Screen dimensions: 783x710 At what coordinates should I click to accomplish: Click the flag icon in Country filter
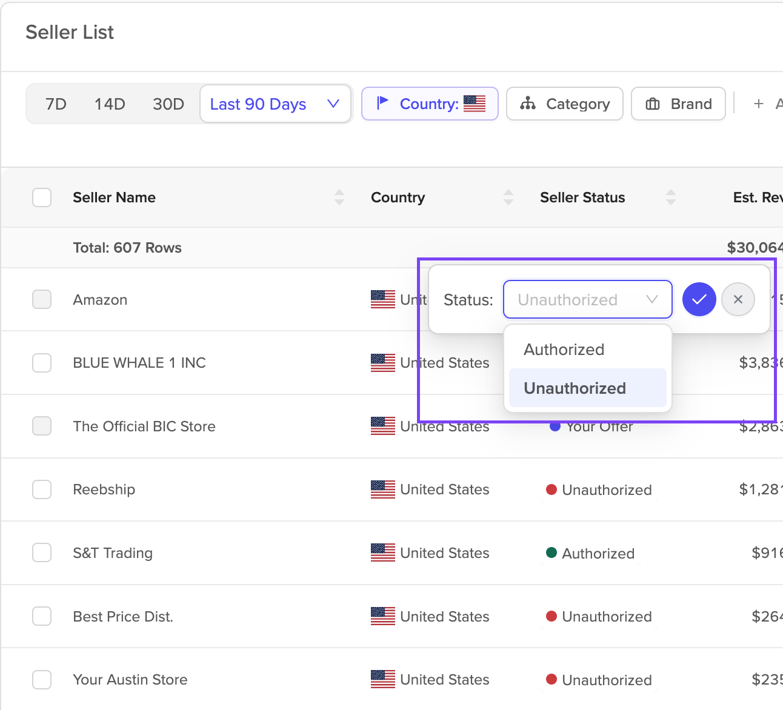pyautogui.click(x=382, y=104)
